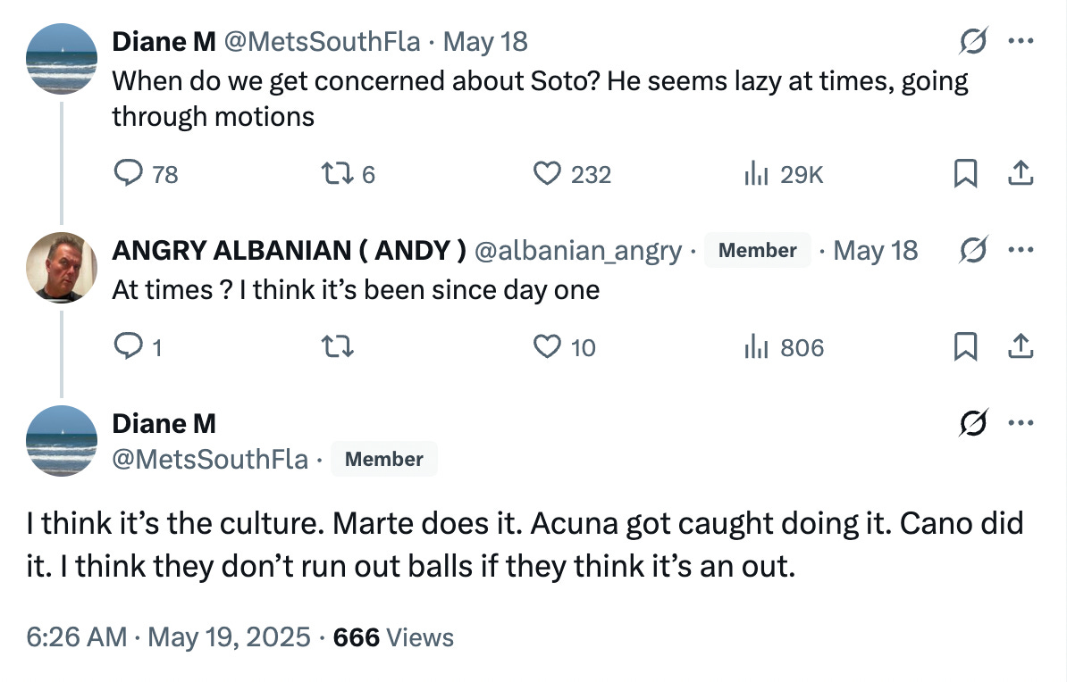This screenshot has height=682, width=1067.
Task: View analytics showing 806 views
Action: point(756,346)
